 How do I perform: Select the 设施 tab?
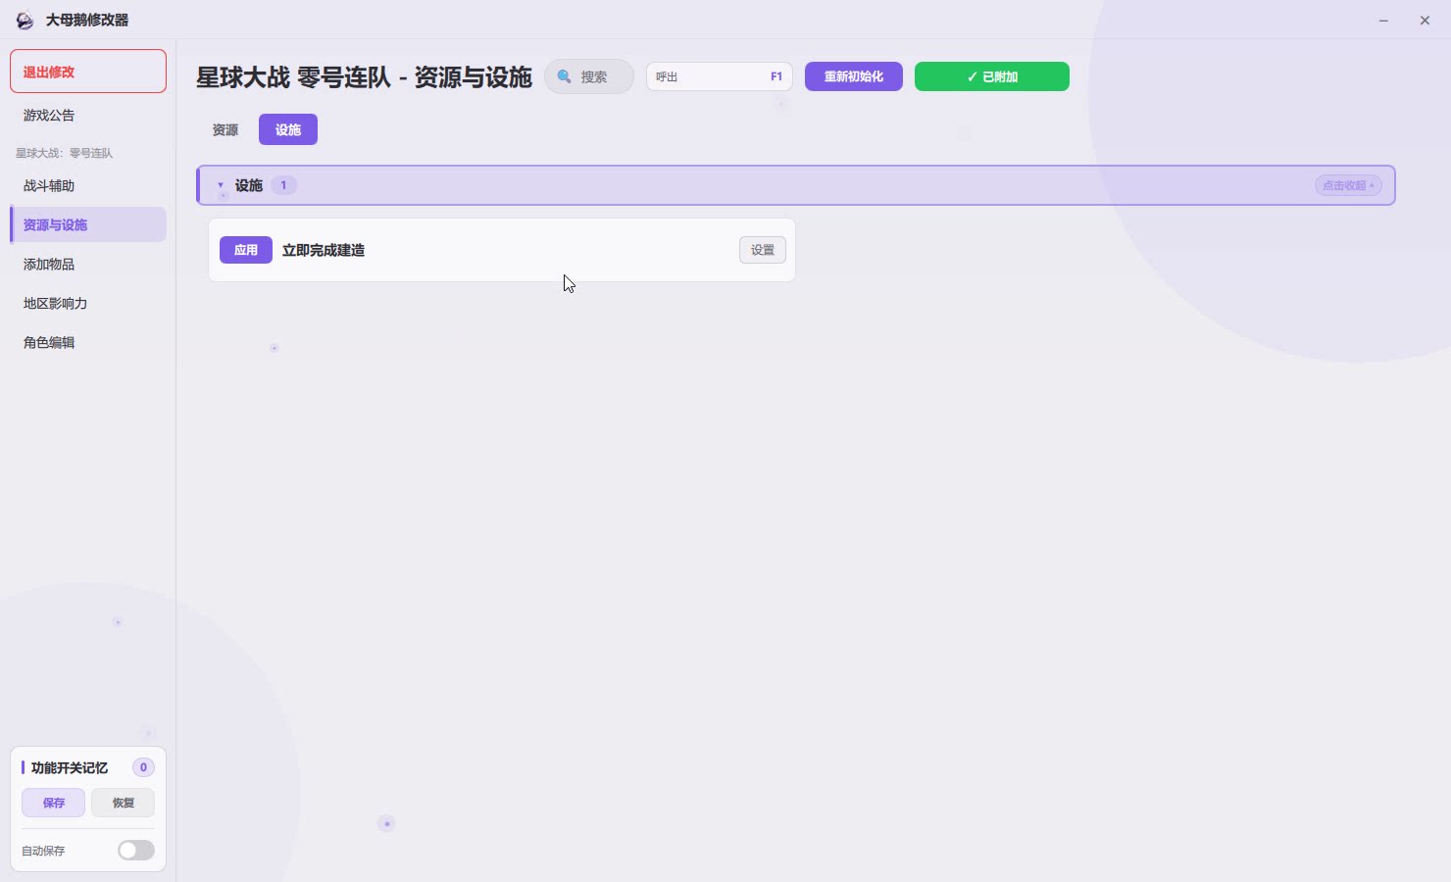(288, 129)
